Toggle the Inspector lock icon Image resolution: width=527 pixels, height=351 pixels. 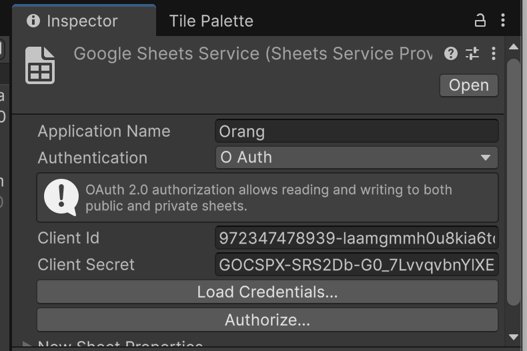(480, 21)
